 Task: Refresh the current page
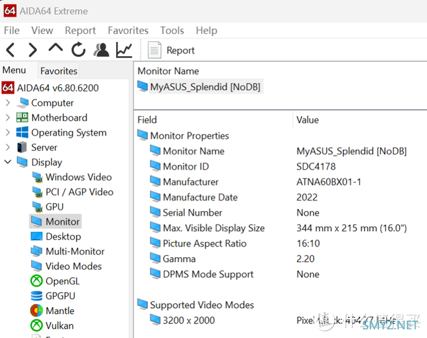79,49
